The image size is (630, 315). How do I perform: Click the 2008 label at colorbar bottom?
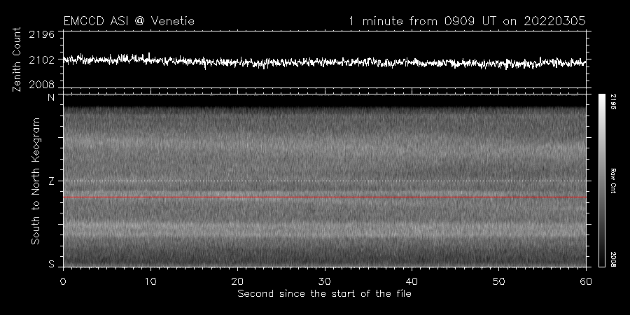click(x=612, y=259)
